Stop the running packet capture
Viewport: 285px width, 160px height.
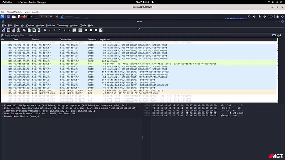[x=8, y=30]
